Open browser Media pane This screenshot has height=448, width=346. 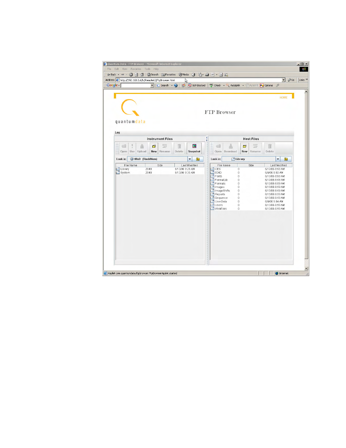184,75
